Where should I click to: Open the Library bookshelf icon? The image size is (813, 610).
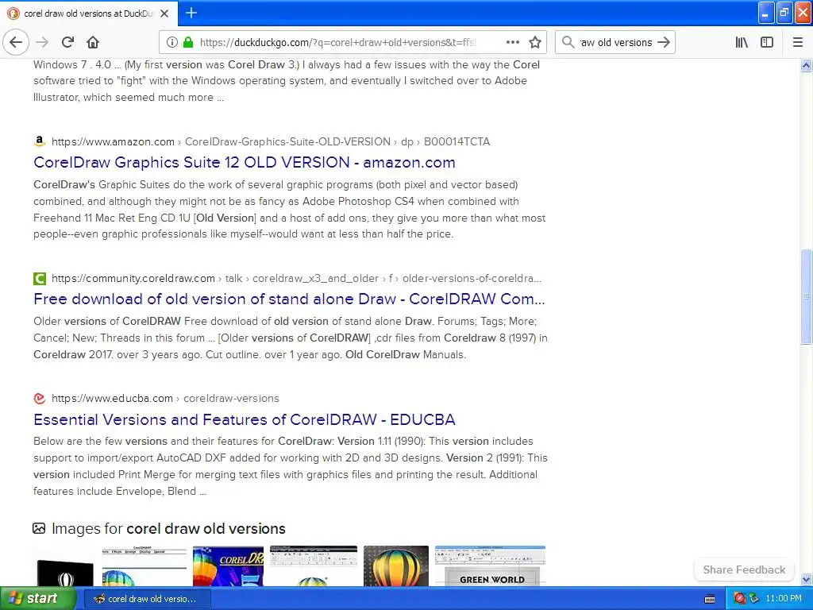click(x=742, y=42)
